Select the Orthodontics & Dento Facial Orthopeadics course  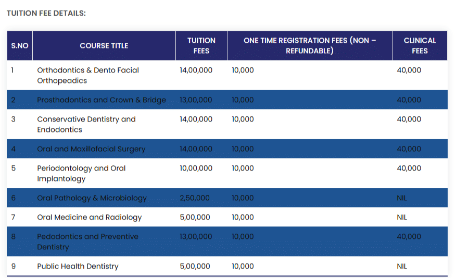[88, 75]
